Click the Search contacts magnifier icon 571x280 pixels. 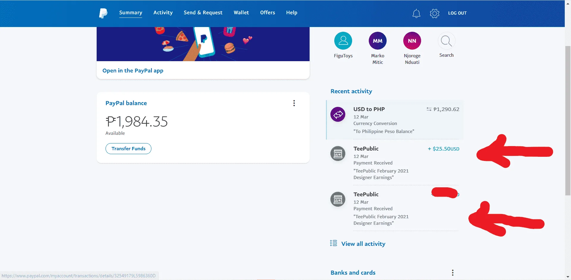pyautogui.click(x=446, y=41)
